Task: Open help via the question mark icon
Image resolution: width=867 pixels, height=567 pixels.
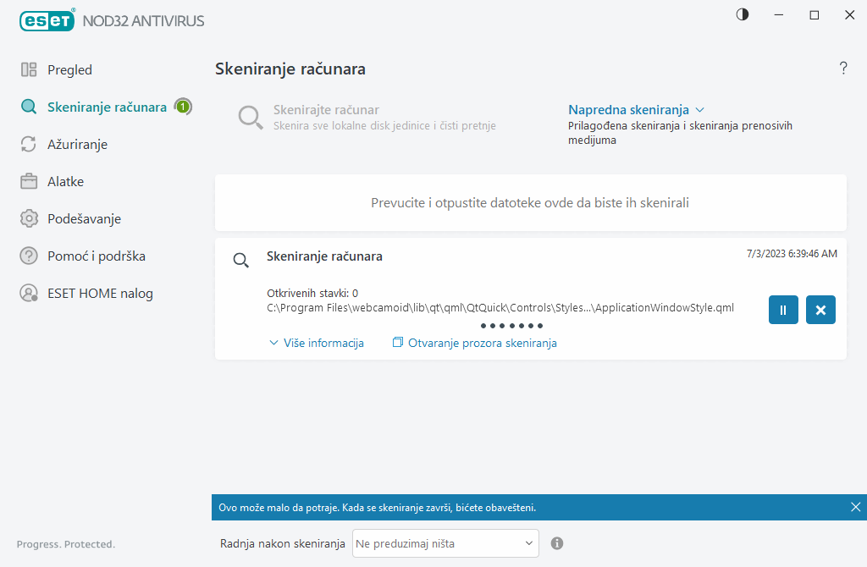Action: point(842,69)
